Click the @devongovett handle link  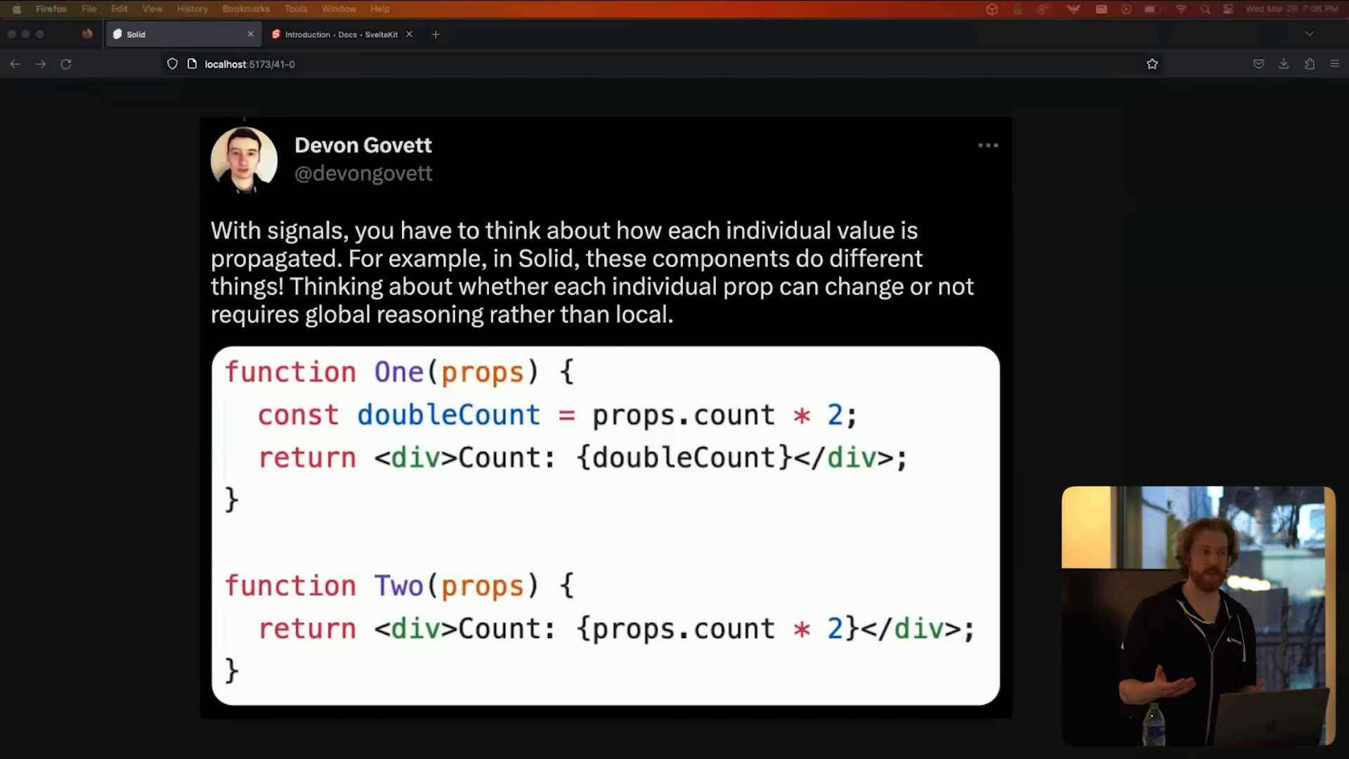point(363,174)
